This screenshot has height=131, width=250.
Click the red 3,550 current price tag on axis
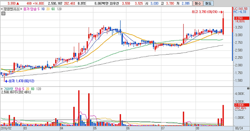[241, 18]
